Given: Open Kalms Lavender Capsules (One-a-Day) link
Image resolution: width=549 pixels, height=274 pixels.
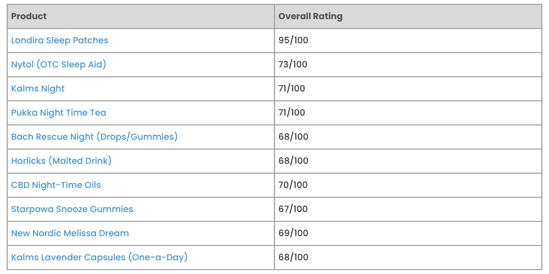Looking at the screenshot, I should tap(99, 257).
